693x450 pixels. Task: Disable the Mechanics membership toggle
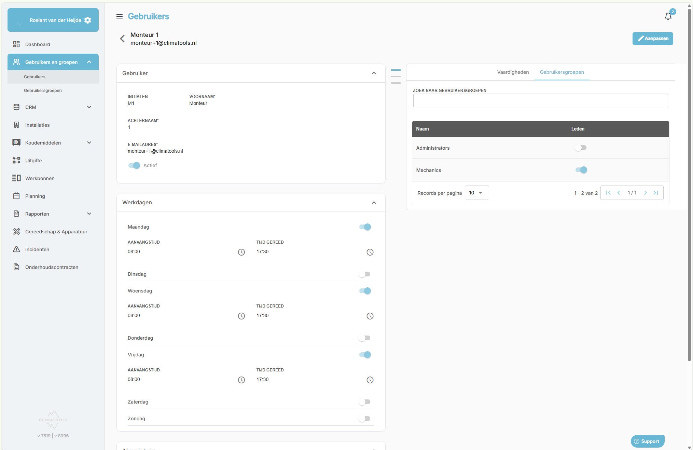click(581, 170)
